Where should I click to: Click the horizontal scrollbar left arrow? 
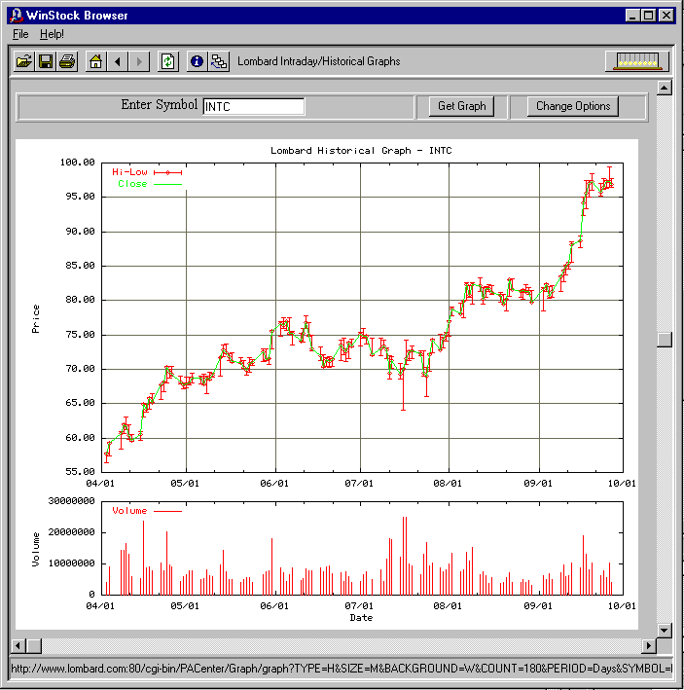[x=17, y=646]
